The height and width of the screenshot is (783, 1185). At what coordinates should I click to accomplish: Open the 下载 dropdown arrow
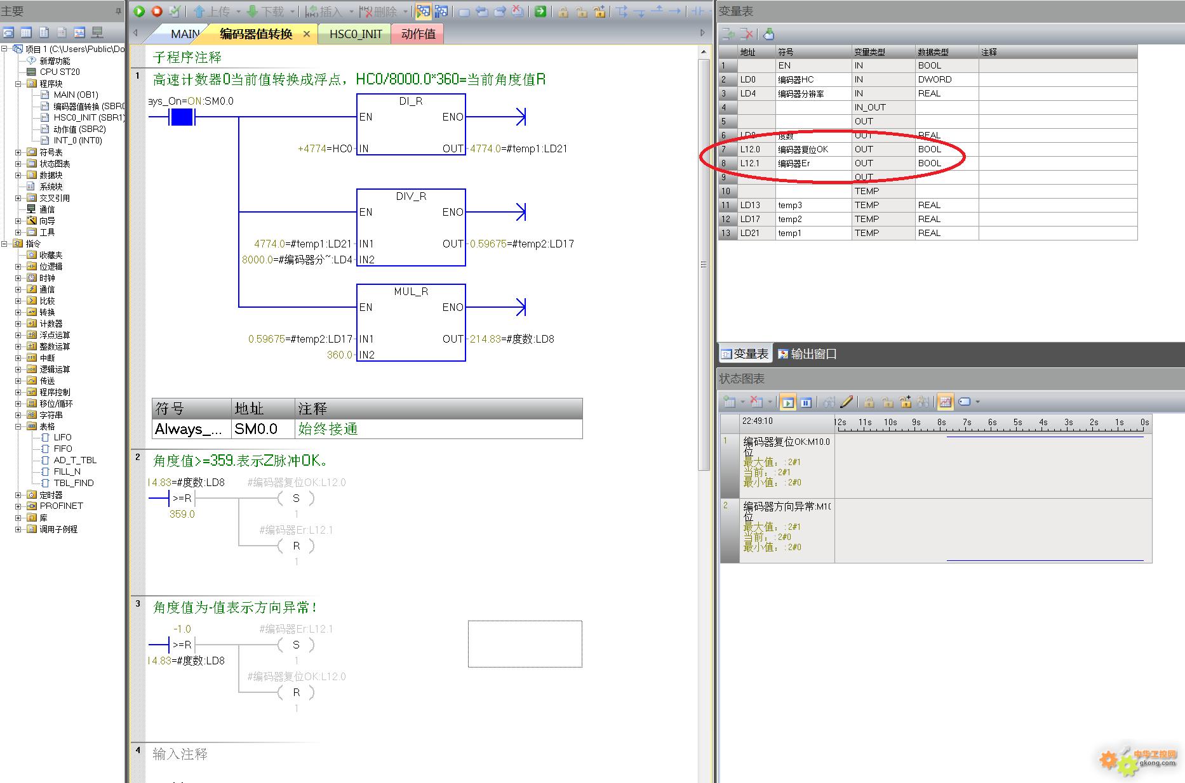293,11
